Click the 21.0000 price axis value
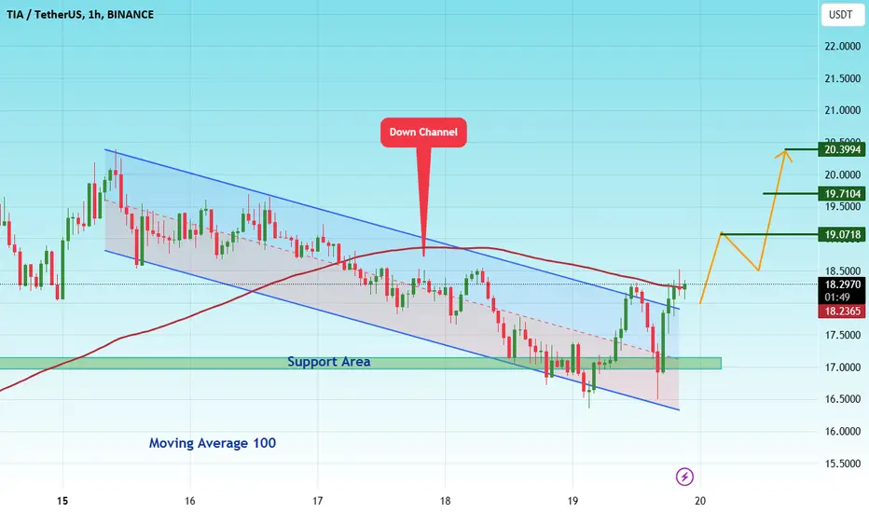 [x=842, y=110]
